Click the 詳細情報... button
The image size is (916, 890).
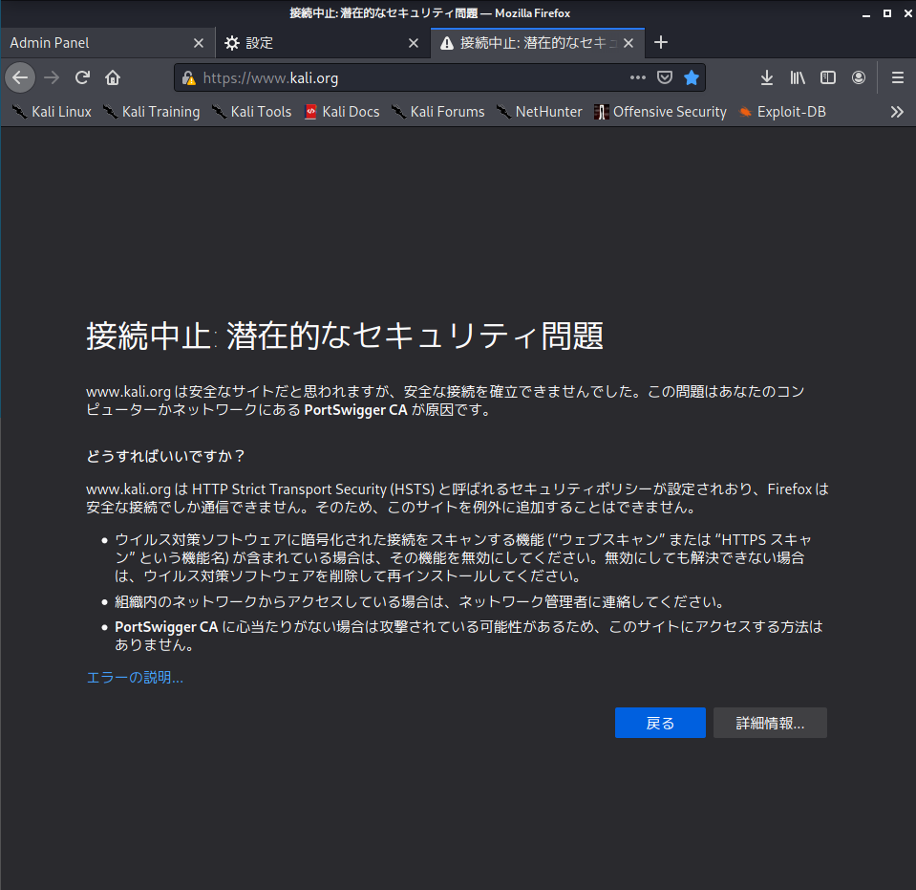tap(770, 723)
